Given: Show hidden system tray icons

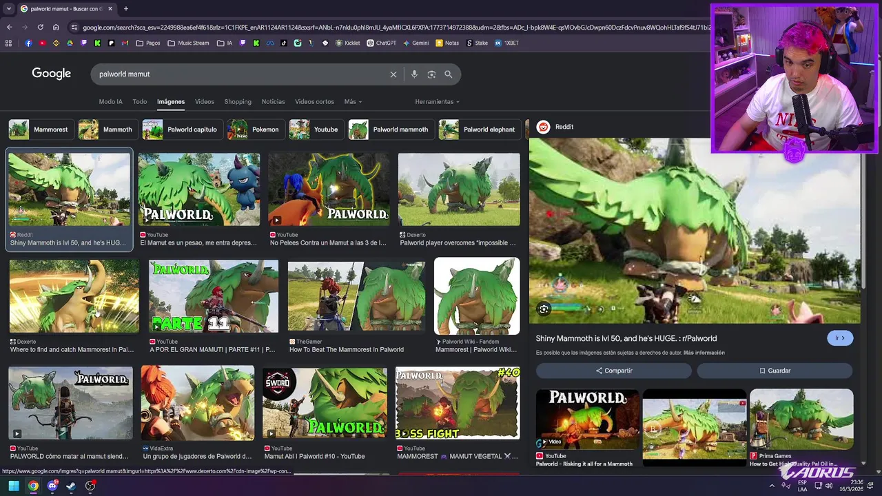Looking at the screenshot, I should click(772, 486).
